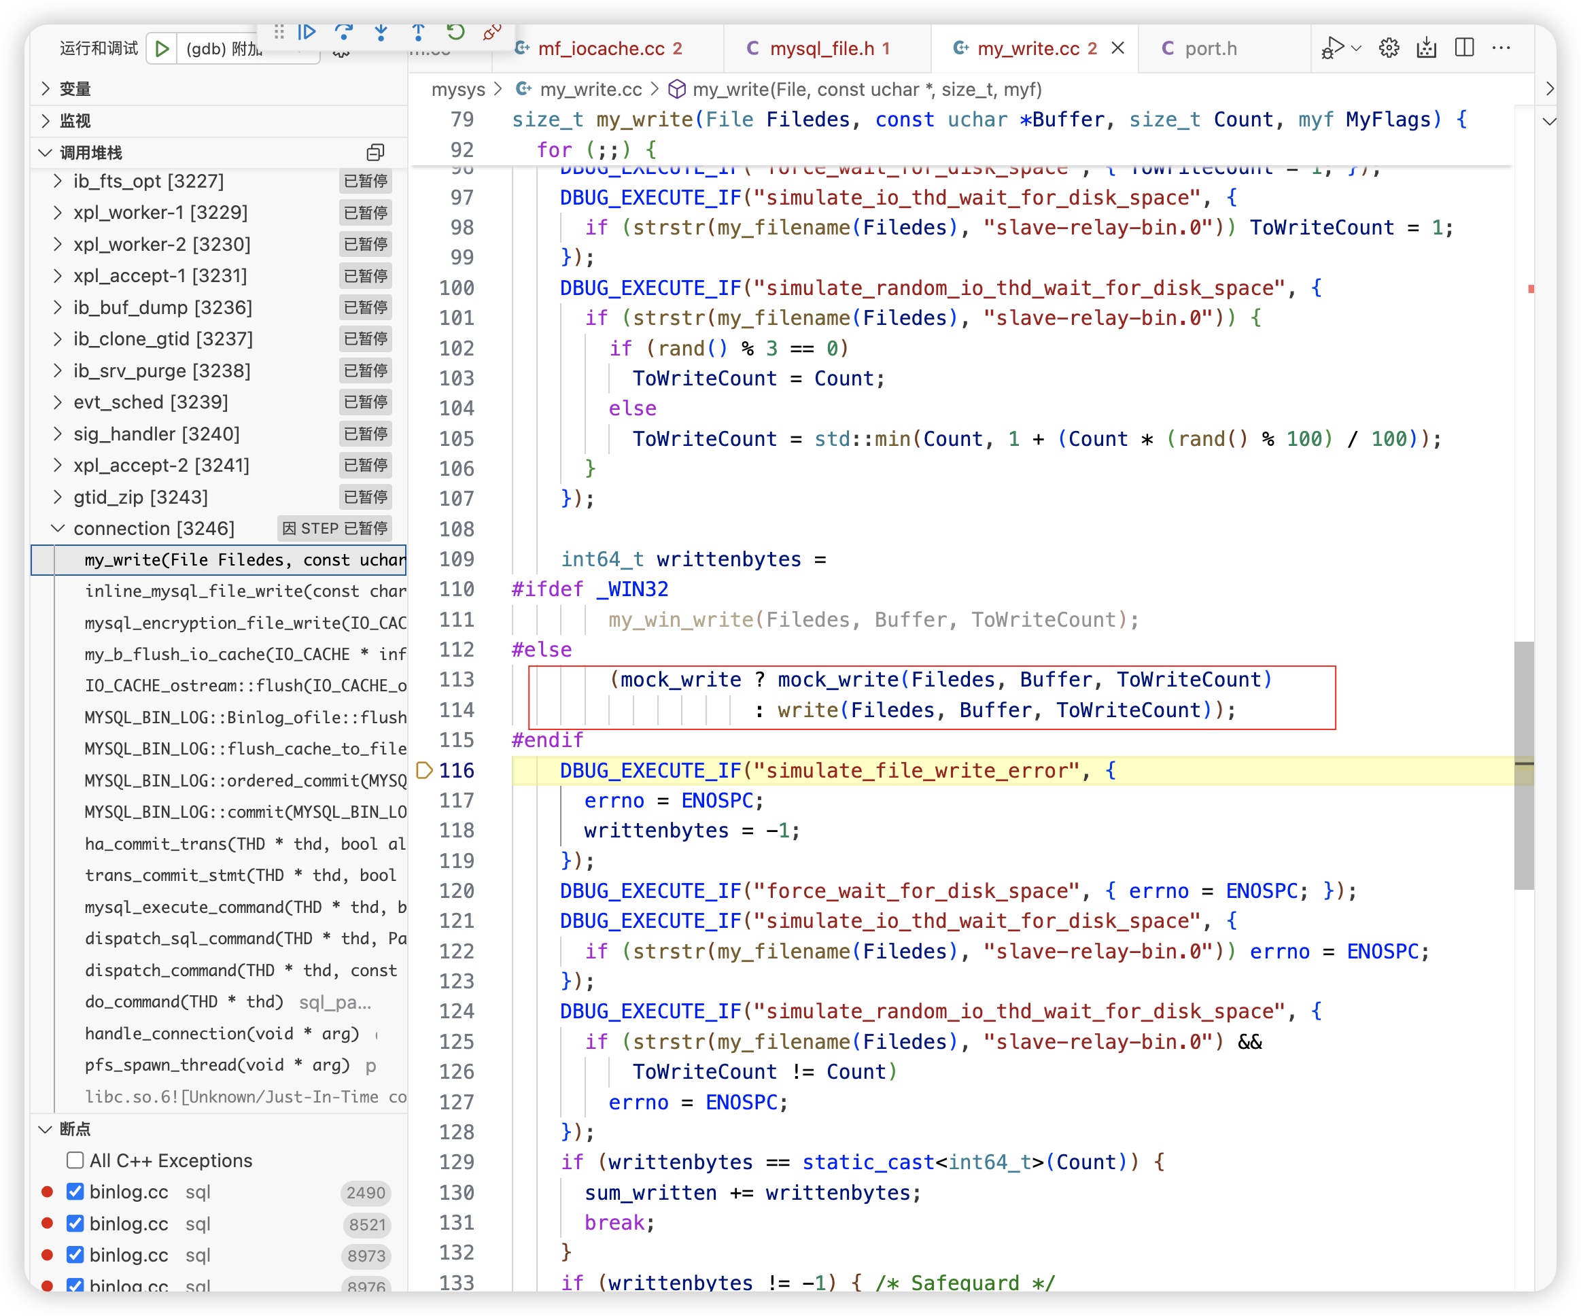Click the Step Over debug icon
This screenshot has height=1316, width=1581.
[x=344, y=33]
